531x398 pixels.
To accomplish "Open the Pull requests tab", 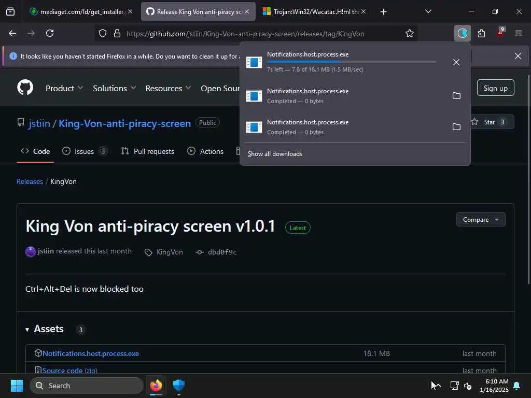I will tap(148, 151).
